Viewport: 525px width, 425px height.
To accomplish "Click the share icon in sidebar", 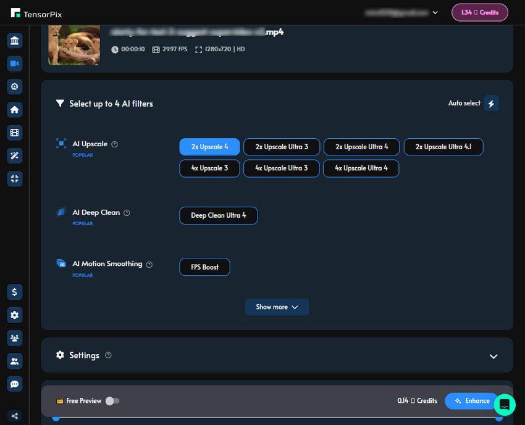I will pos(14,416).
